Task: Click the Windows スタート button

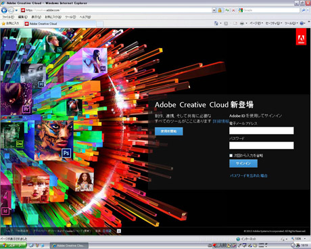Action: 13,246
